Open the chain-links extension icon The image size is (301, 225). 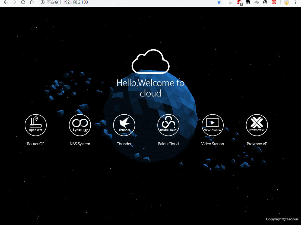click(256, 2)
